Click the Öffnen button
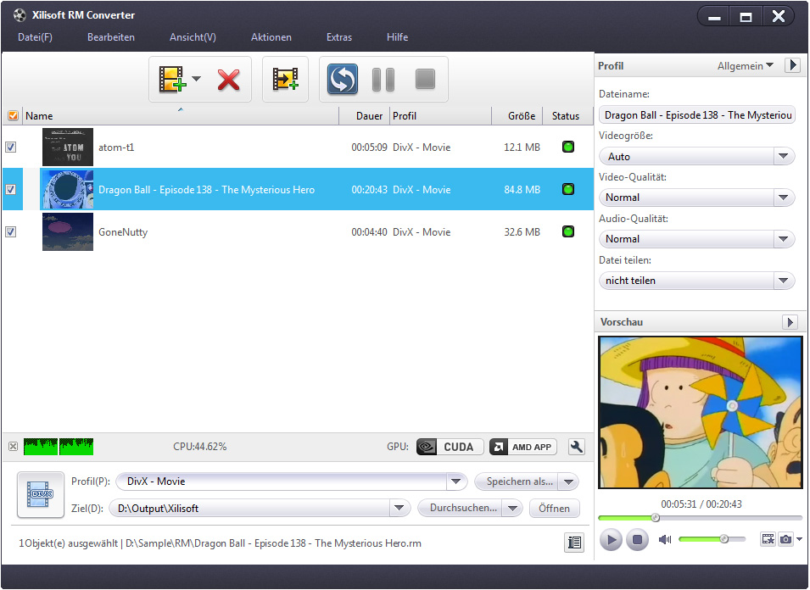This screenshot has width=810, height=590. (x=555, y=508)
